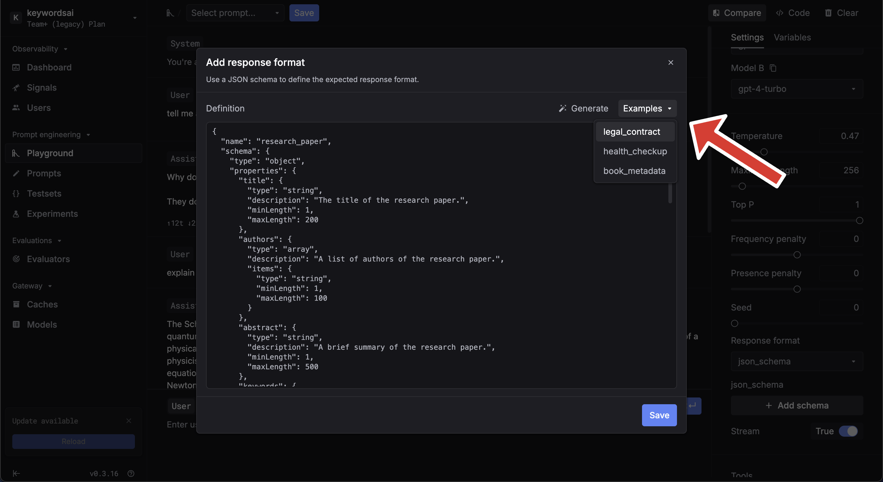
Task: Save the response format in dialog
Action: pos(659,415)
